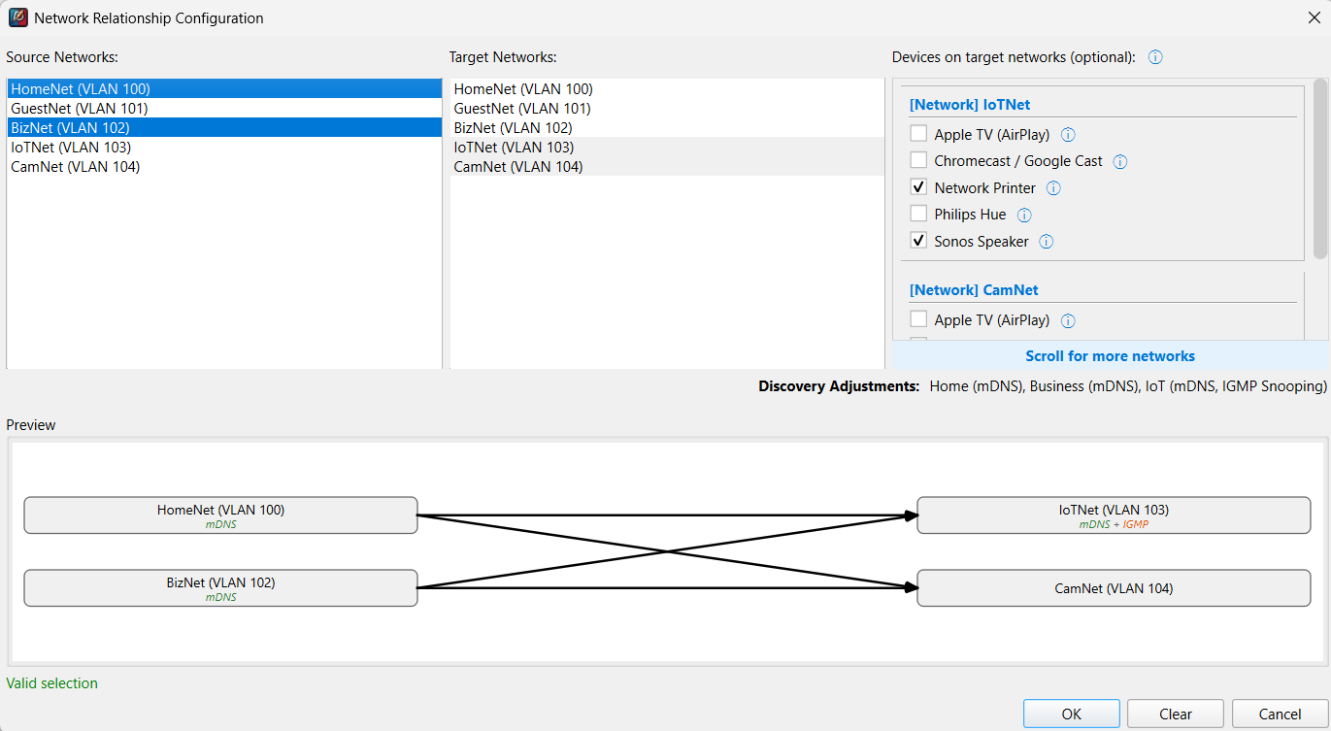Image resolution: width=1331 pixels, height=731 pixels.
Task: Enable Apple TV (AirPlay) on IoTNet
Action: 917,133
